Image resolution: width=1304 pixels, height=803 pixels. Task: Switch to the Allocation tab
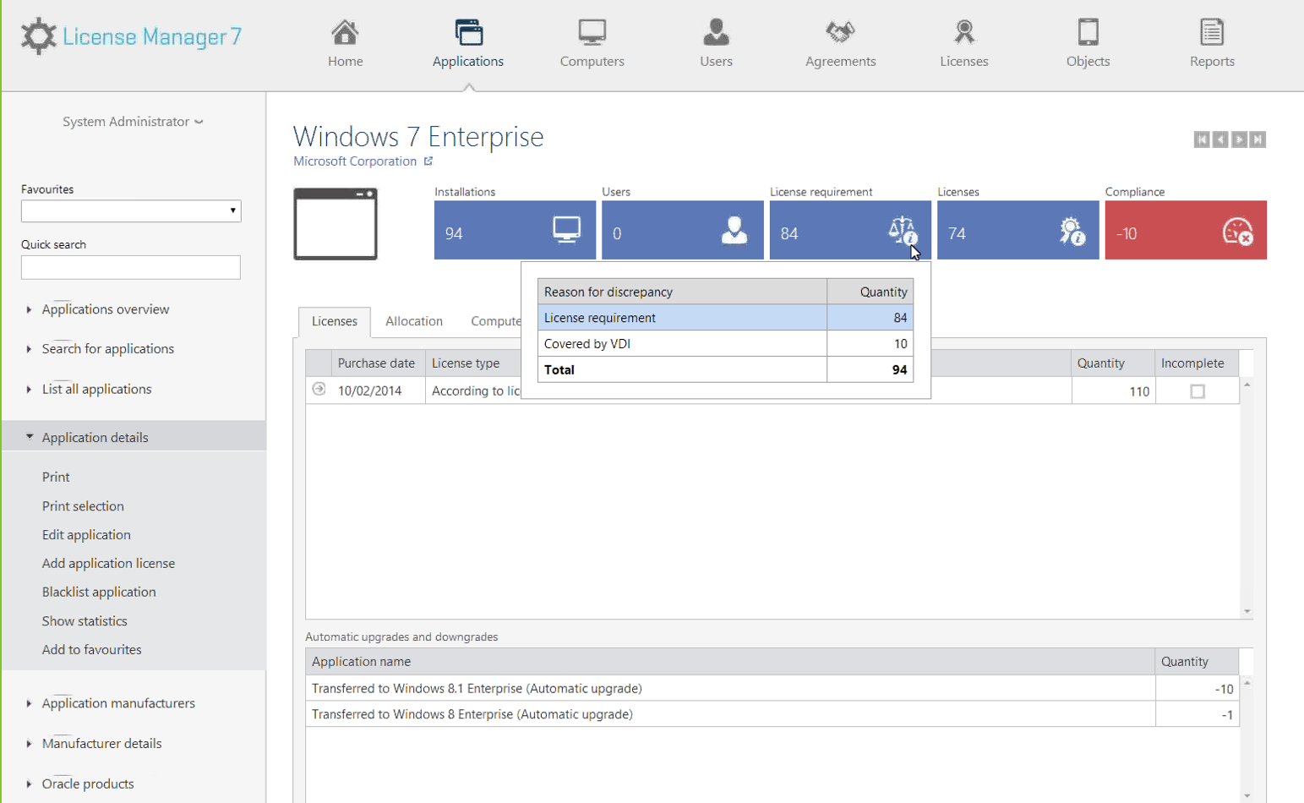pyautogui.click(x=413, y=321)
